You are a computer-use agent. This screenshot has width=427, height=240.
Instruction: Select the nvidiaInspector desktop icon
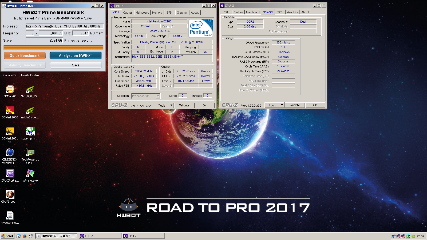click(x=30, y=112)
